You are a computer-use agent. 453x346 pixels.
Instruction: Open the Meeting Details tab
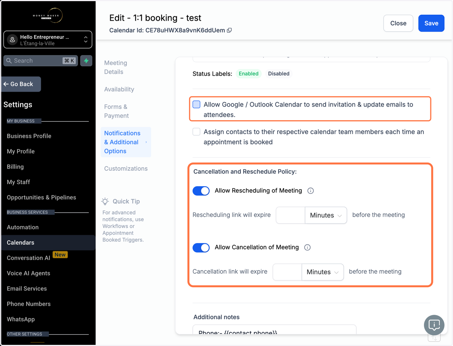[x=116, y=67]
